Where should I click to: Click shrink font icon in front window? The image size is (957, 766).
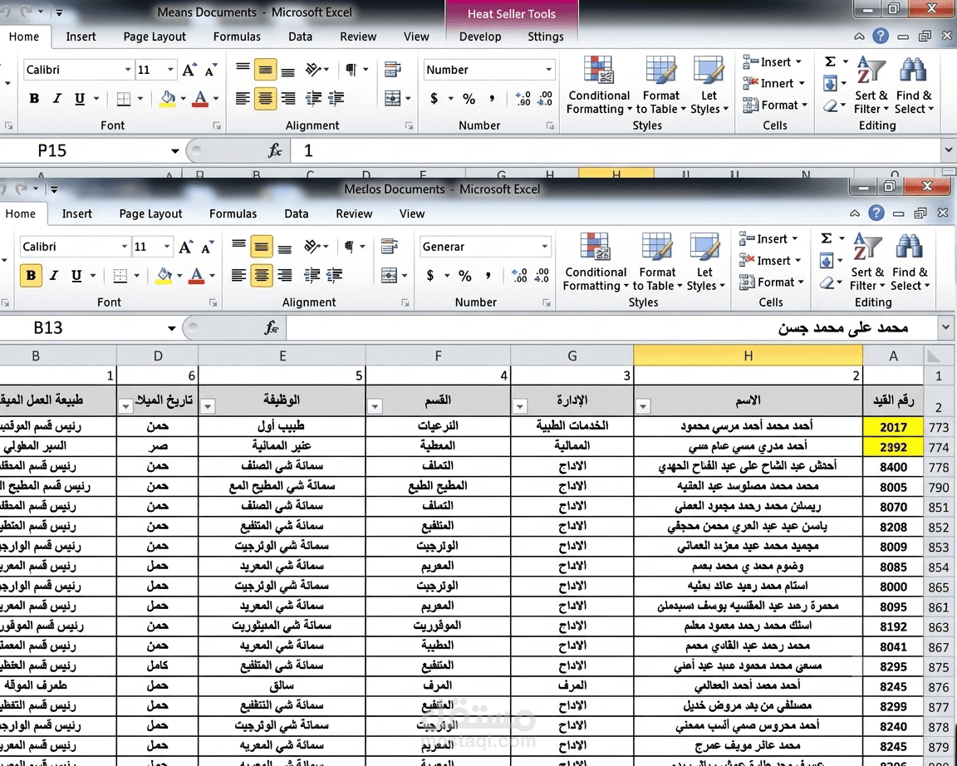tap(208, 247)
